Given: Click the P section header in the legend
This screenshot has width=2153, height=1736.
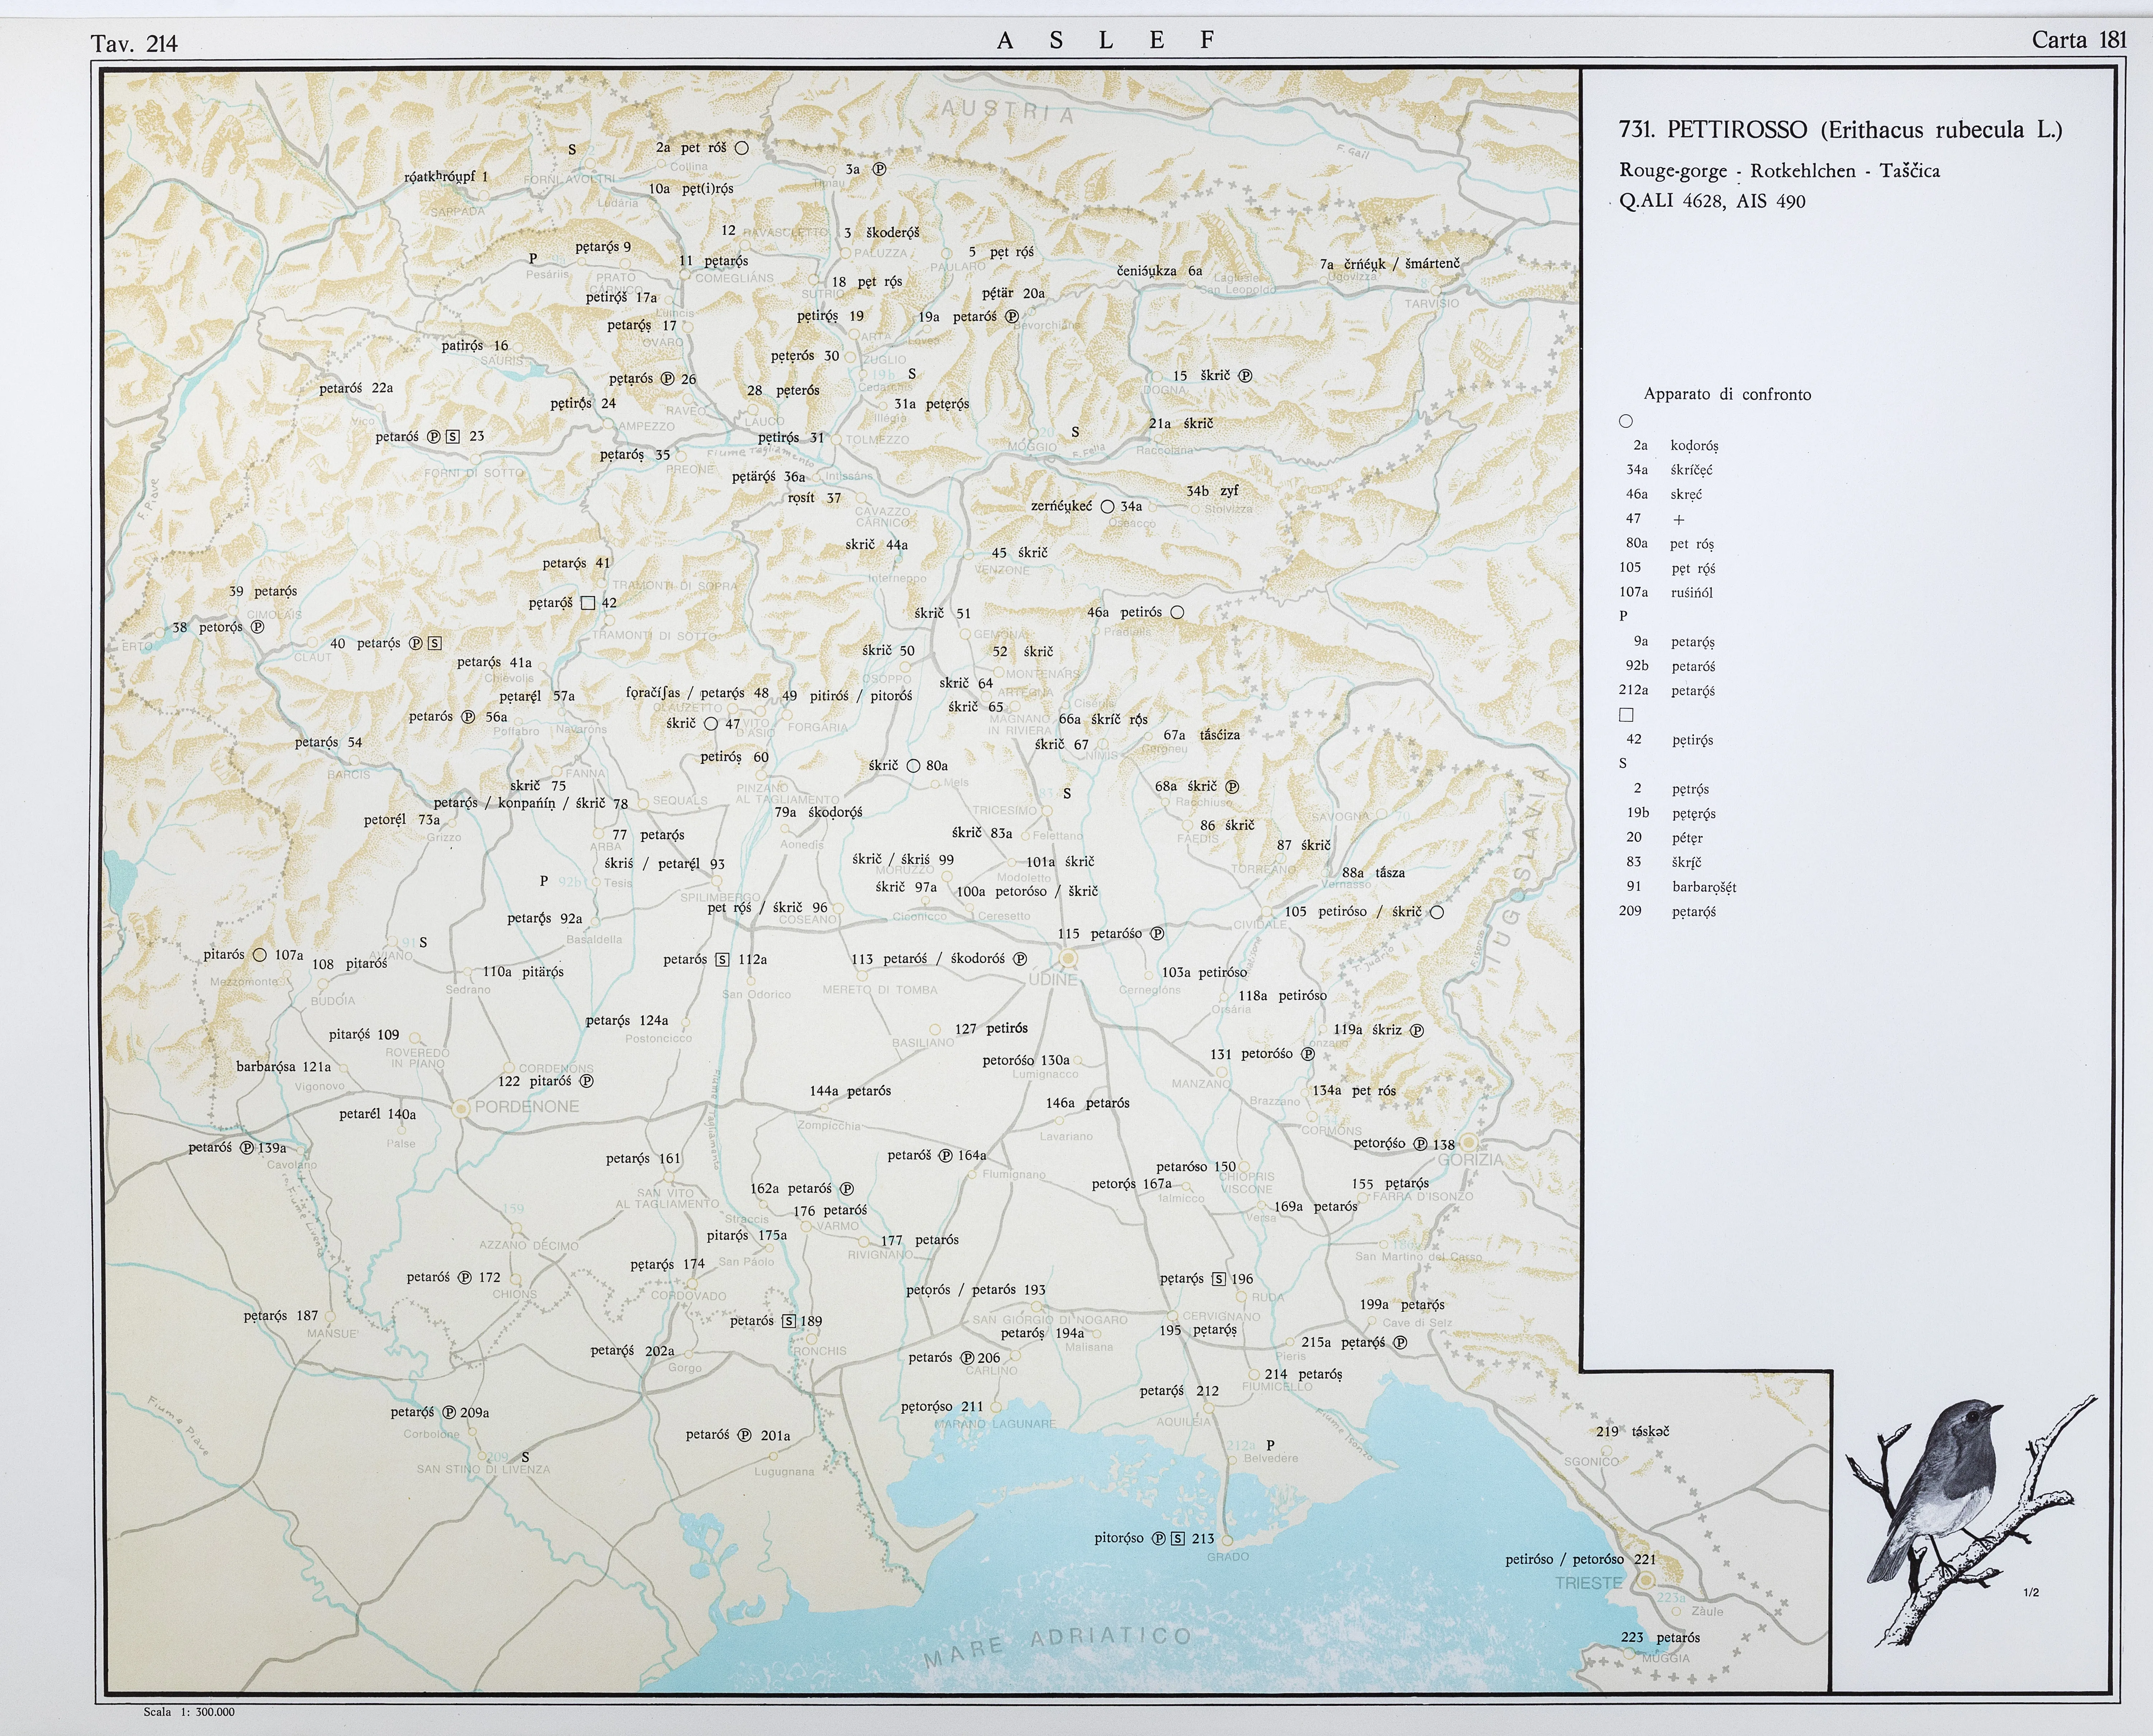Looking at the screenshot, I should [1624, 616].
